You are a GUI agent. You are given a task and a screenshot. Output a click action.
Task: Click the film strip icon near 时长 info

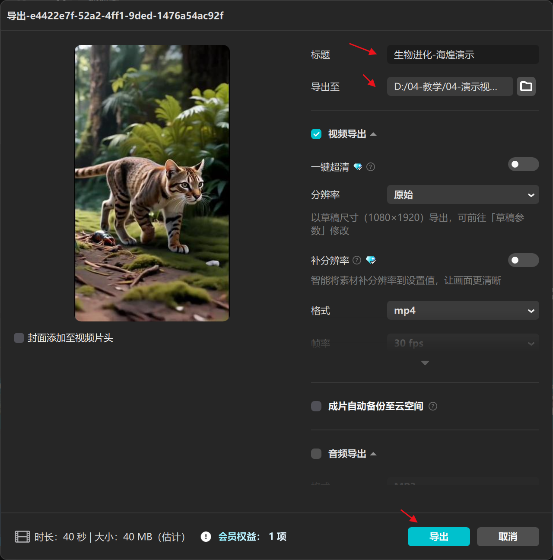(21, 536)
